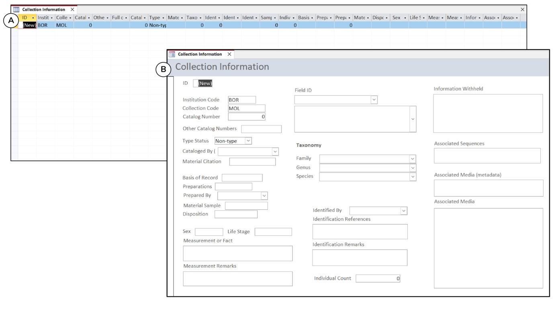Open the Full c column header dropdown
Viewport: 554px width, 312px height.
tap(127, 18)
